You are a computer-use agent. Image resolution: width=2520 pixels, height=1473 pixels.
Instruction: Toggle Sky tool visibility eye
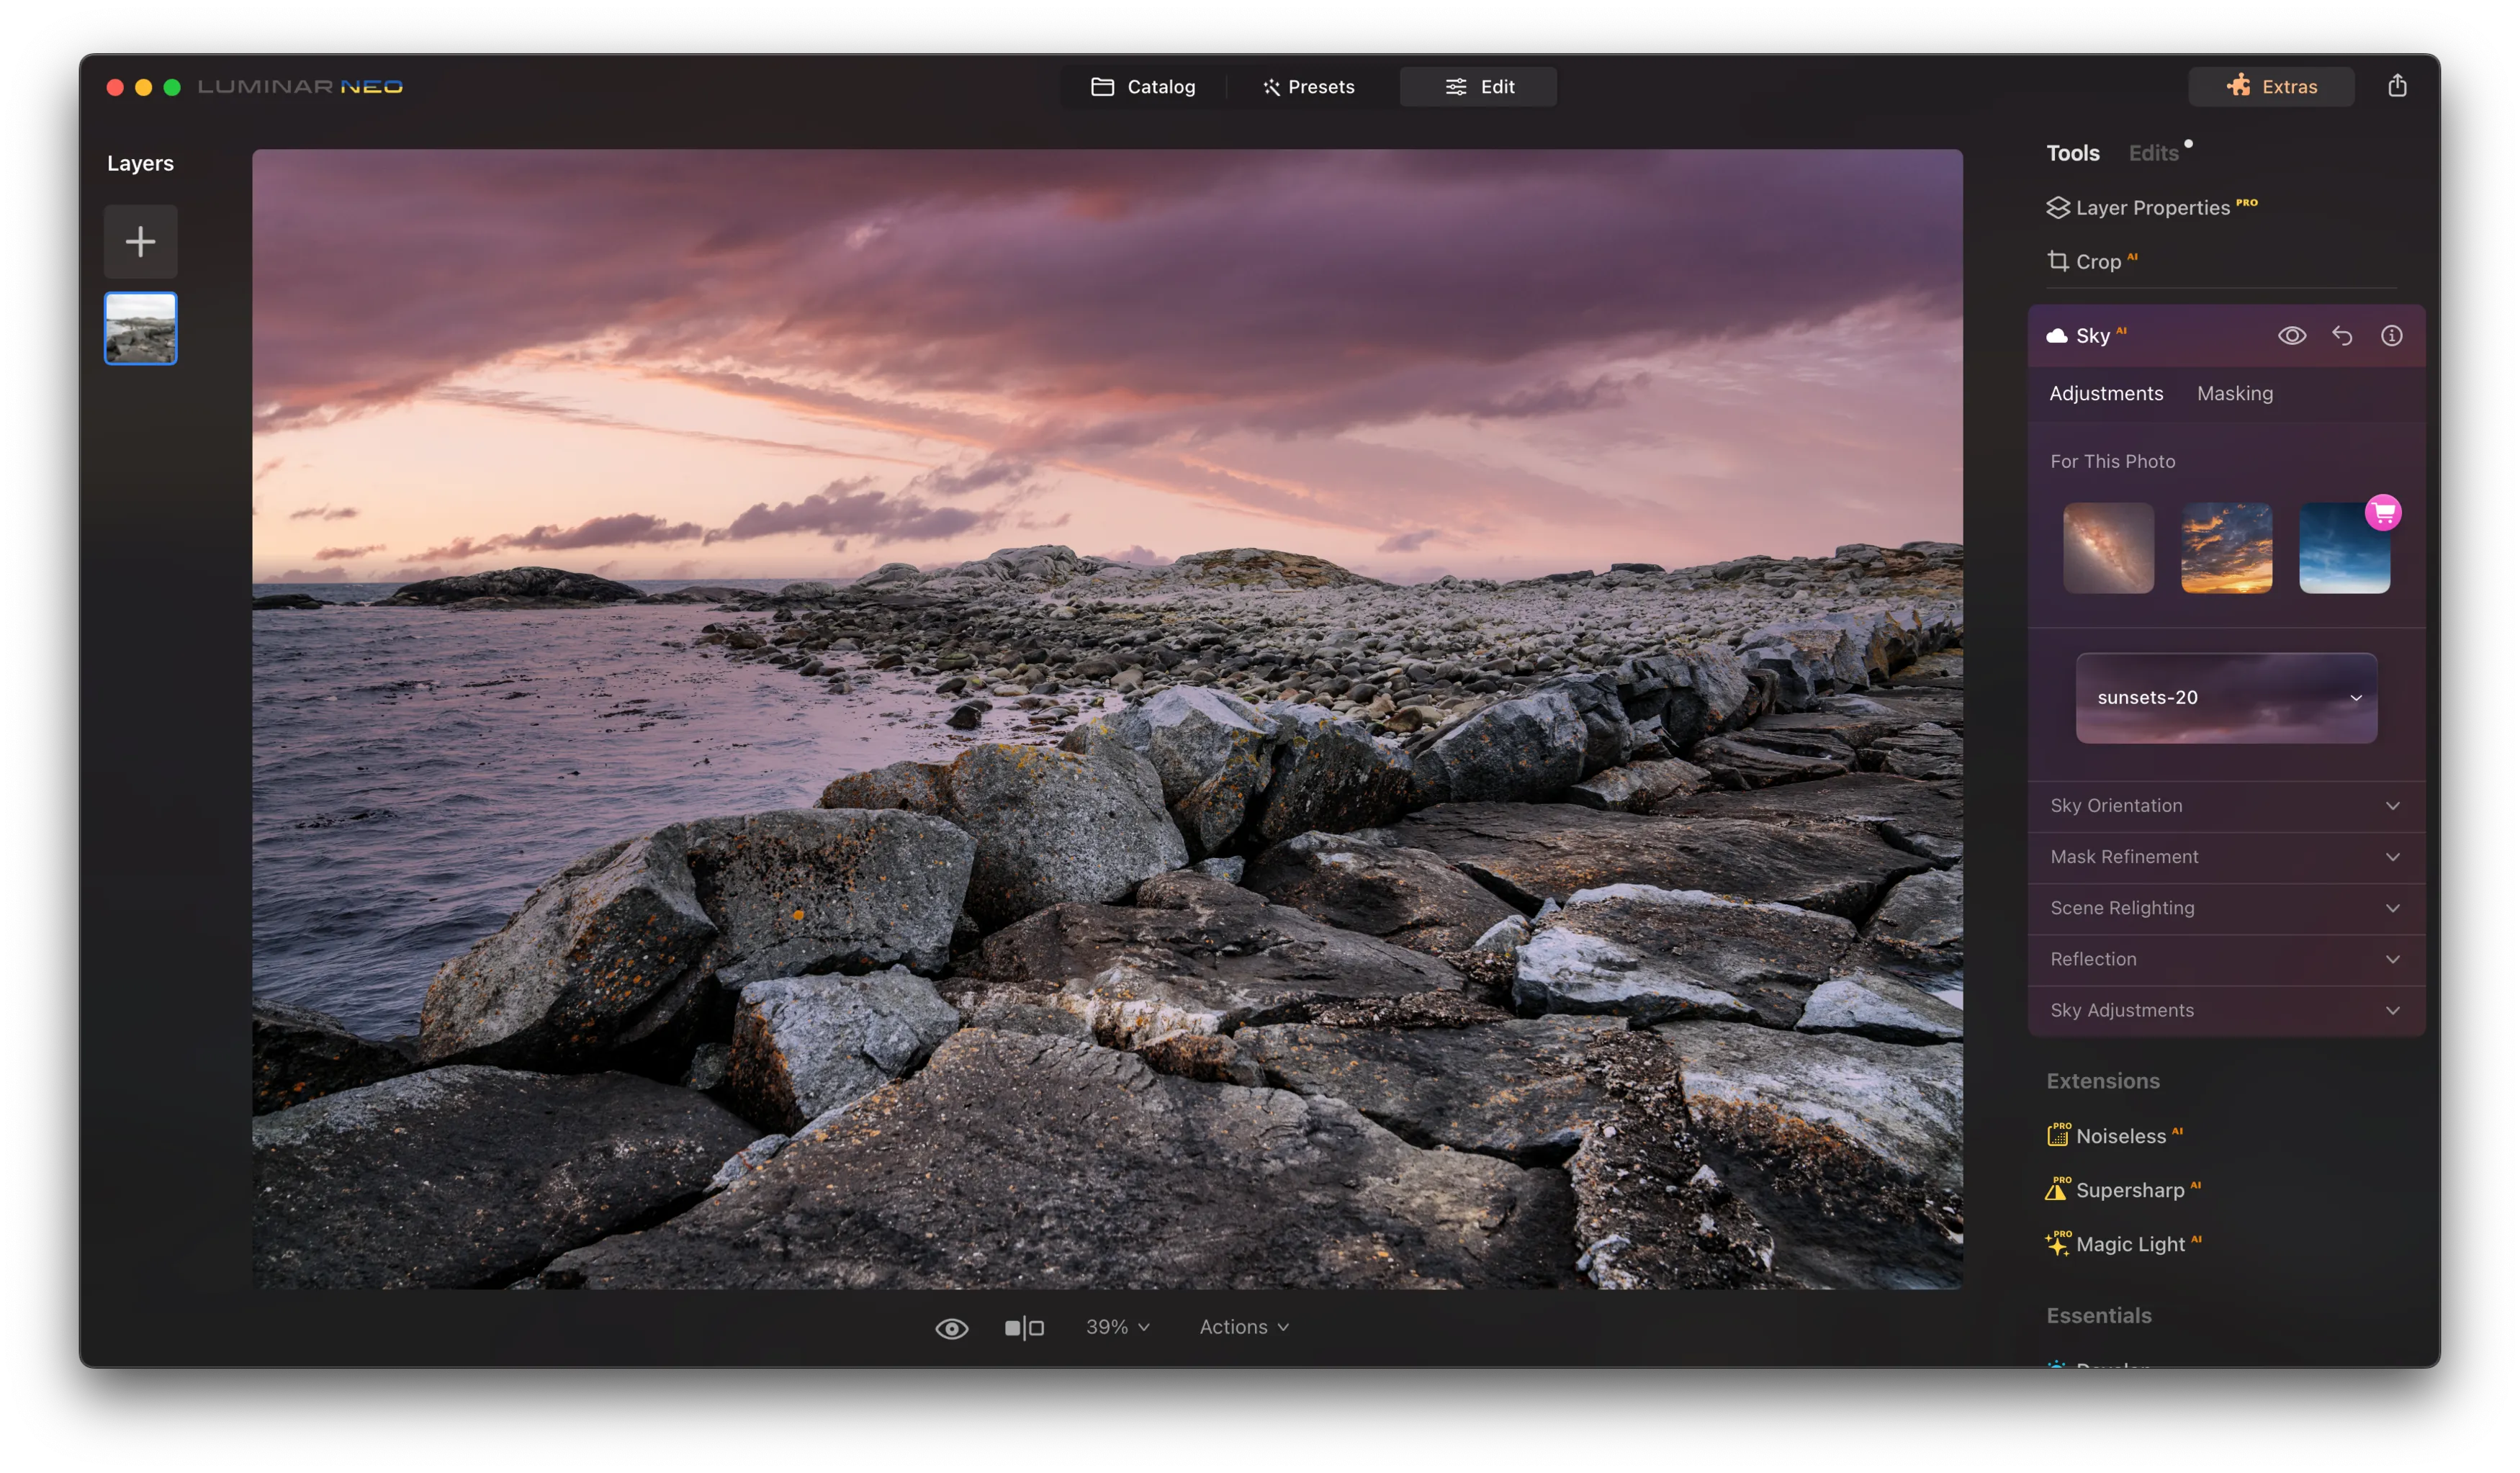click(2292, 336)
